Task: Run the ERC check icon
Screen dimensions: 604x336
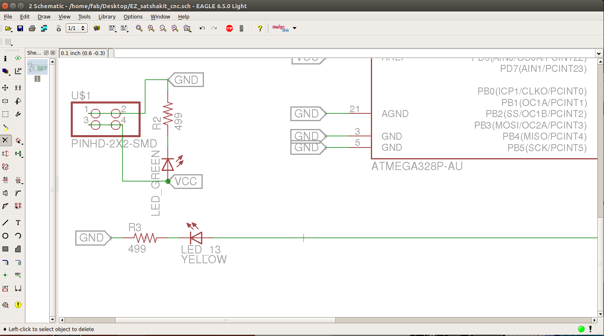Action: pos(5,305)
